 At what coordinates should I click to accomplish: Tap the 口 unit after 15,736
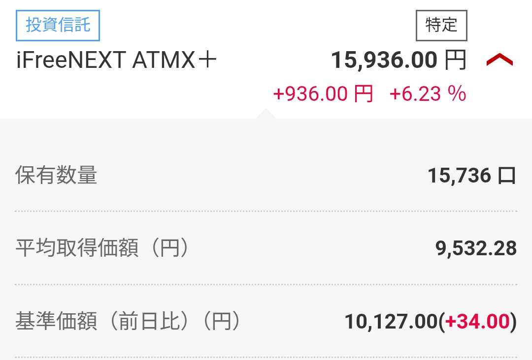[x=506, y=175]
